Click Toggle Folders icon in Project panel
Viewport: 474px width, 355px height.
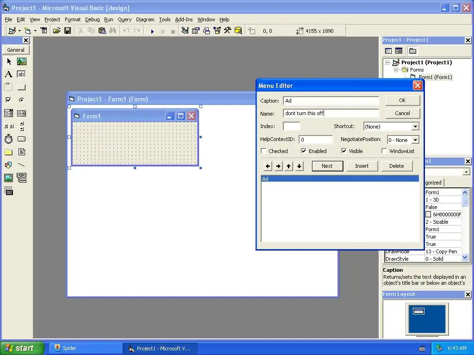pyautogui.click(x=412, y=51)
